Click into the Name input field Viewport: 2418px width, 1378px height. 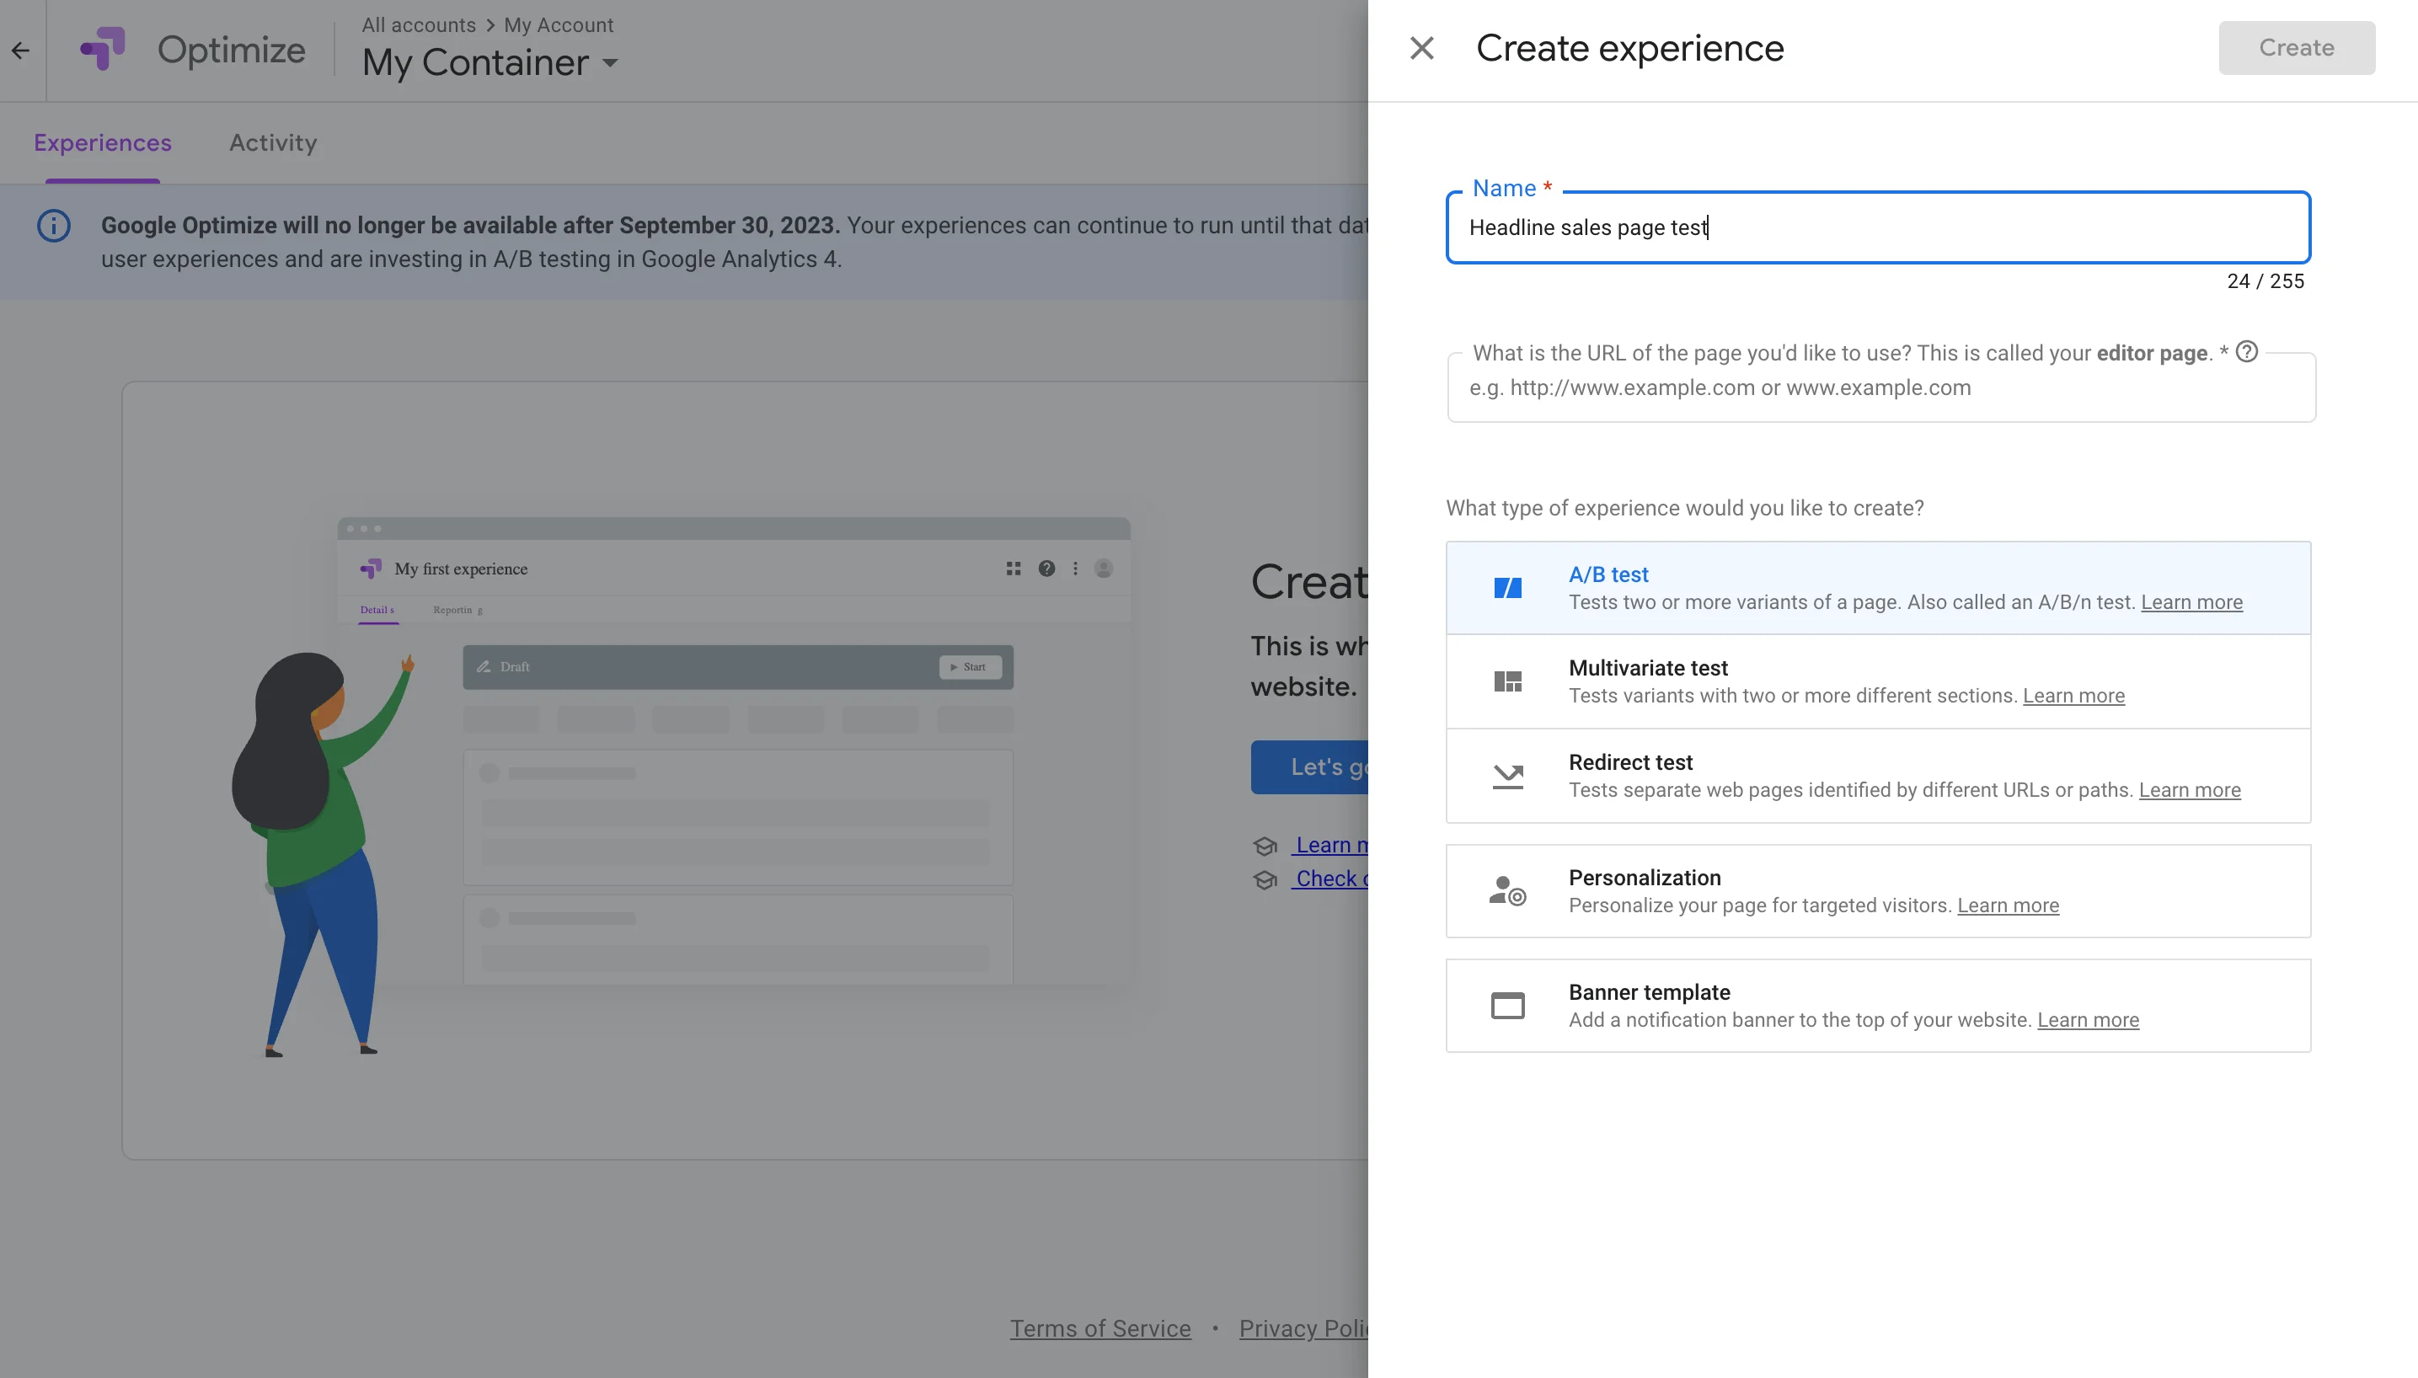pyautogui.click(x=1878, y=227)
